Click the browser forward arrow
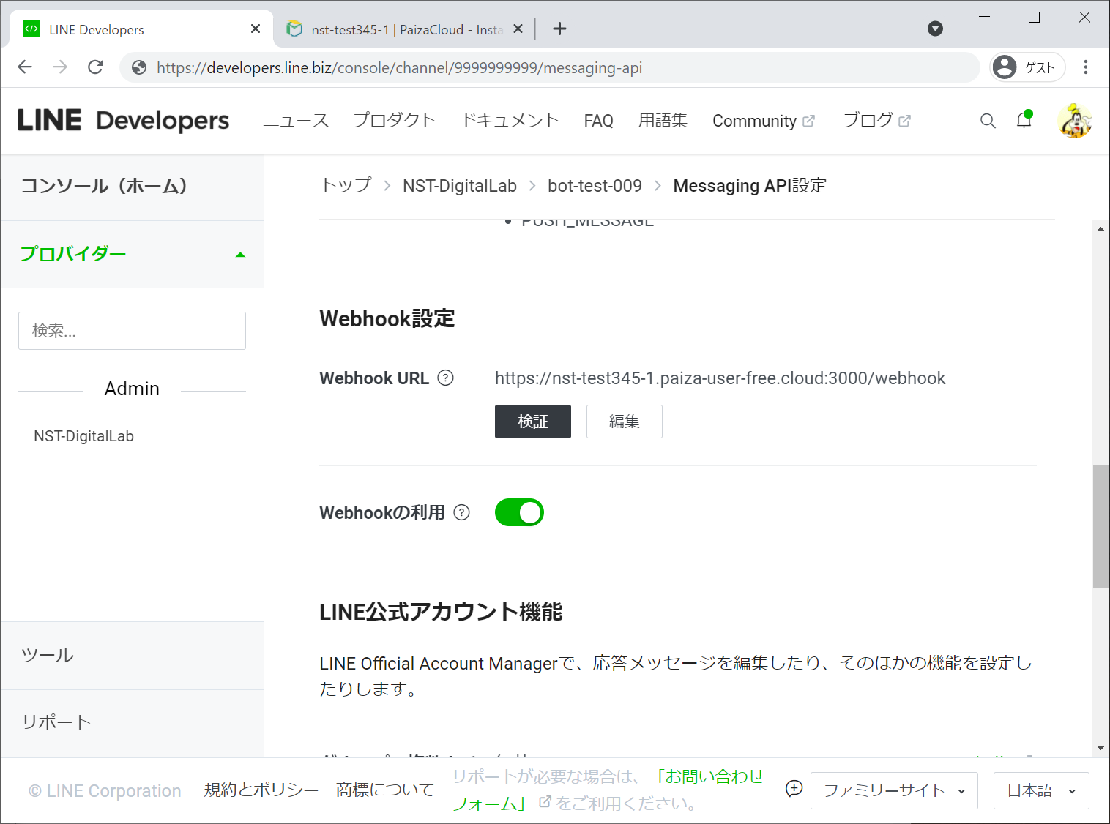Screen dimensions: 1110x824 [60, 67]
